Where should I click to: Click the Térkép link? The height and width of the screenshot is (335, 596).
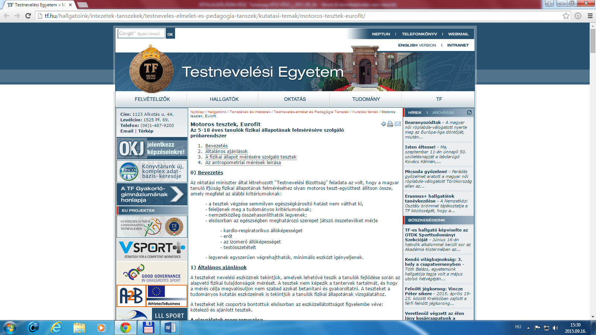click(146, 131)
